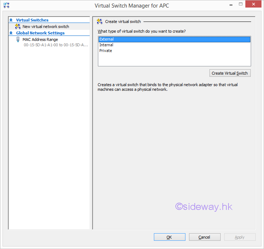Click the MAC Address Range adapter icon
The height and width of the screenshot is (249, 264).
click(18, 40)
